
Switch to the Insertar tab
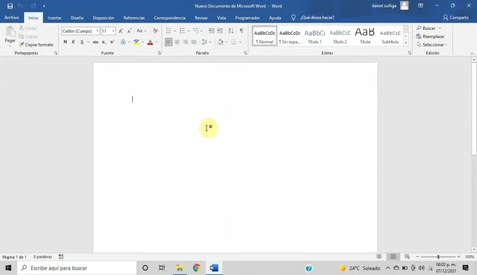[55, 18]
